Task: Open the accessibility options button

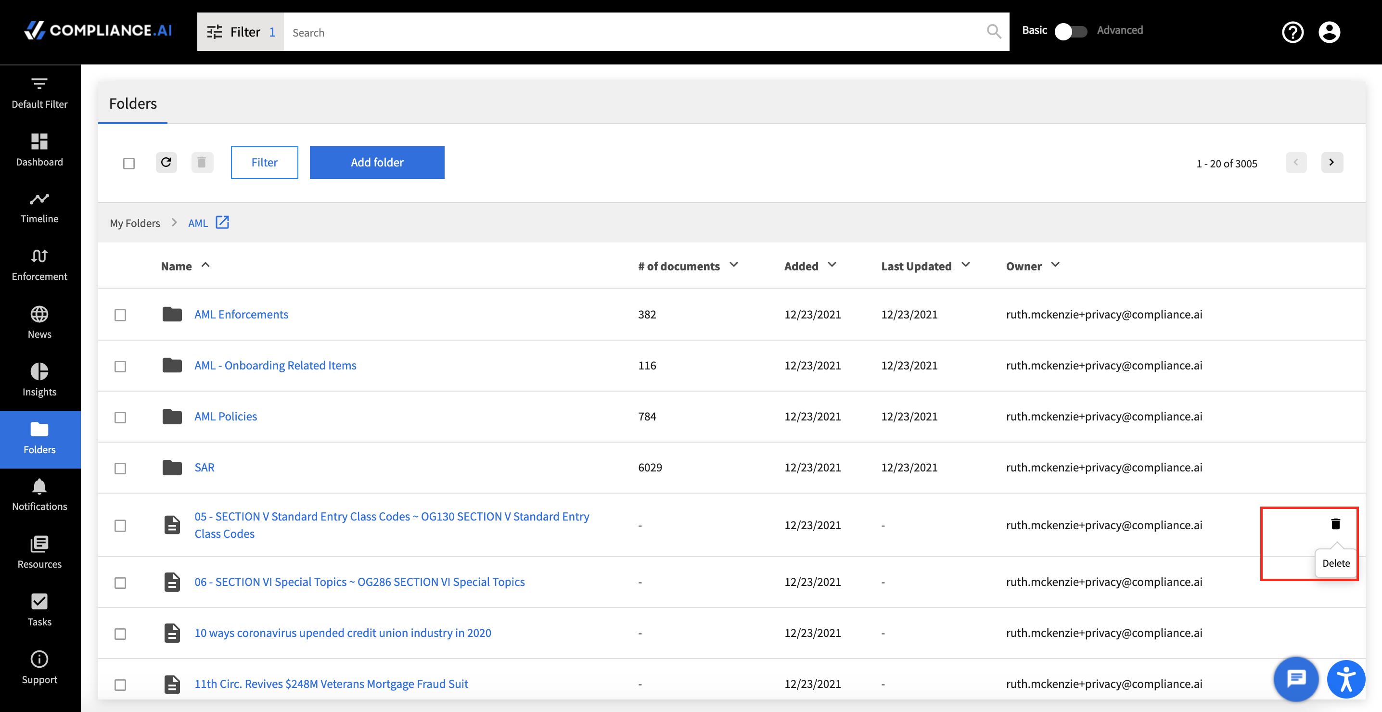Action: click(1346, 679)
